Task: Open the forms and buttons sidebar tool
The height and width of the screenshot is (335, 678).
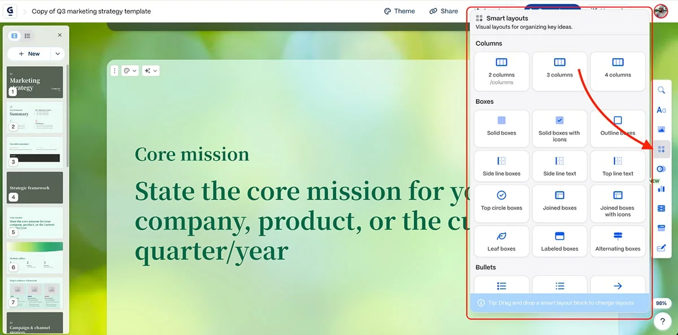Action: coord(661,248)
